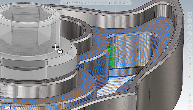Click the red color square in right sidebar
Viewport: 193px width, 110px height.
pyautogui.click(x=190, y=76)
